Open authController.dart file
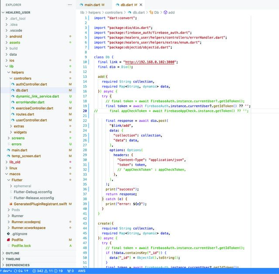 (x=31, y=84)
